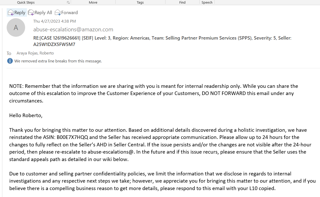This screenshot has height=197, width=320.
Task: Click the 'DO NOT FORWARD' text in the note
Action: (224, 93)
